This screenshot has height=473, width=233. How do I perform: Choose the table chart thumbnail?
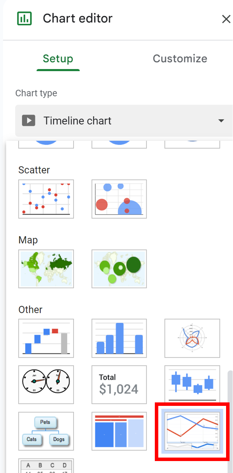pos(46,466)
